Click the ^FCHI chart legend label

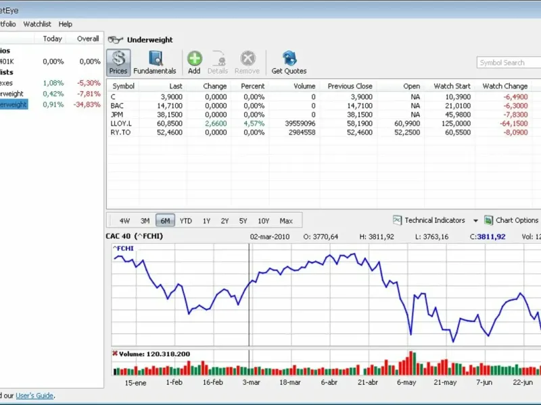123,248
